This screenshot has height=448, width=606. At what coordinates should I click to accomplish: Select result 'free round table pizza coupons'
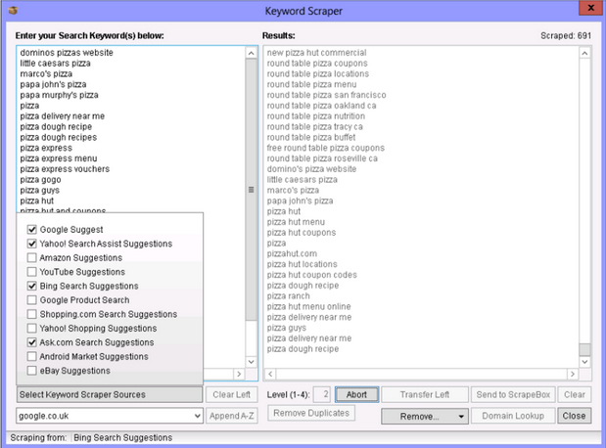[325, 148]
